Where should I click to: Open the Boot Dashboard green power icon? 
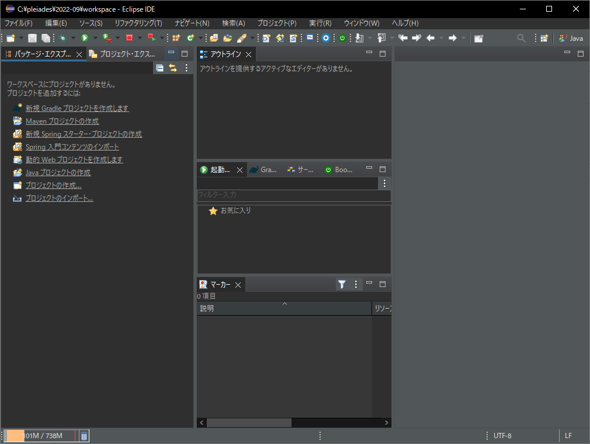point(342,38)
